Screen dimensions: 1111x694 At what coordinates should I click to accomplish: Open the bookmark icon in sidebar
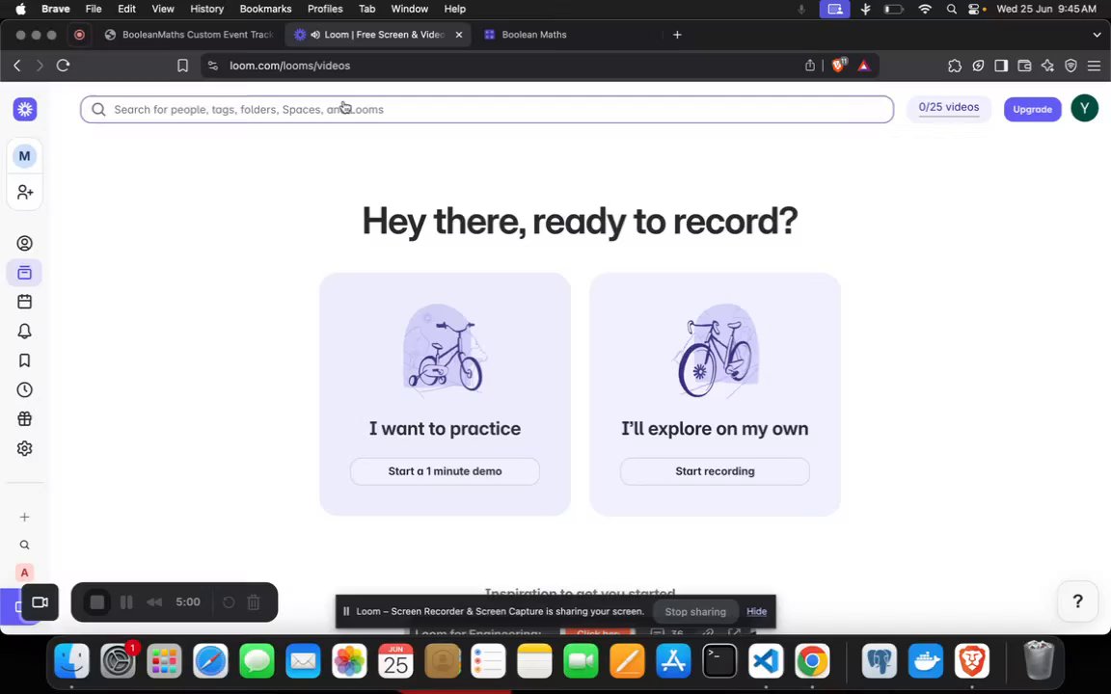click(25, 360)
